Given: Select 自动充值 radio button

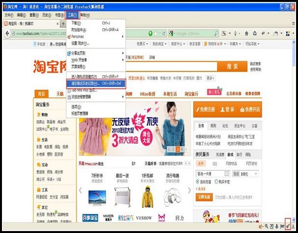Looking at the screenshot, I should pos(198,181).
